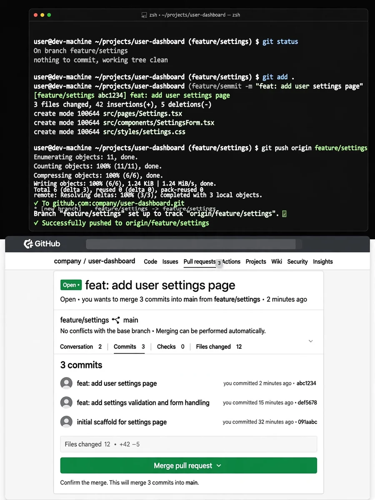Click 'nothing to commit, working tree clean' line
The height and width of the screenshot is (500, 375).
coord(101,60)
